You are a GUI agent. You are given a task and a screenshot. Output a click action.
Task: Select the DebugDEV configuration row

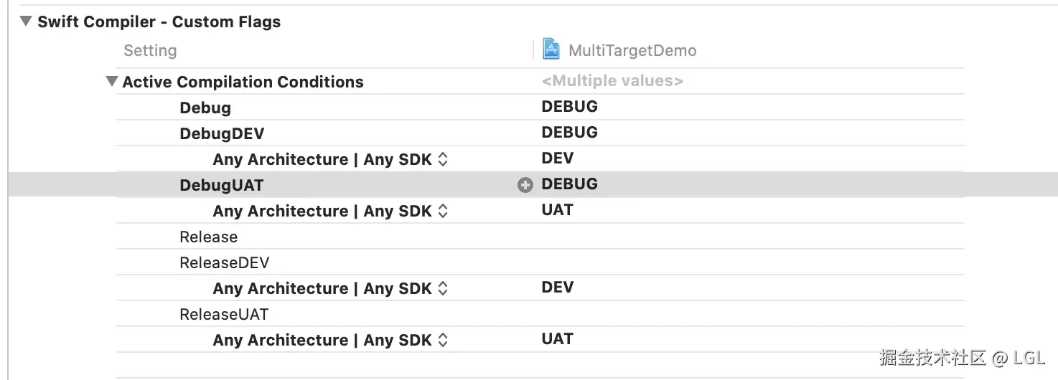(222, 133)
